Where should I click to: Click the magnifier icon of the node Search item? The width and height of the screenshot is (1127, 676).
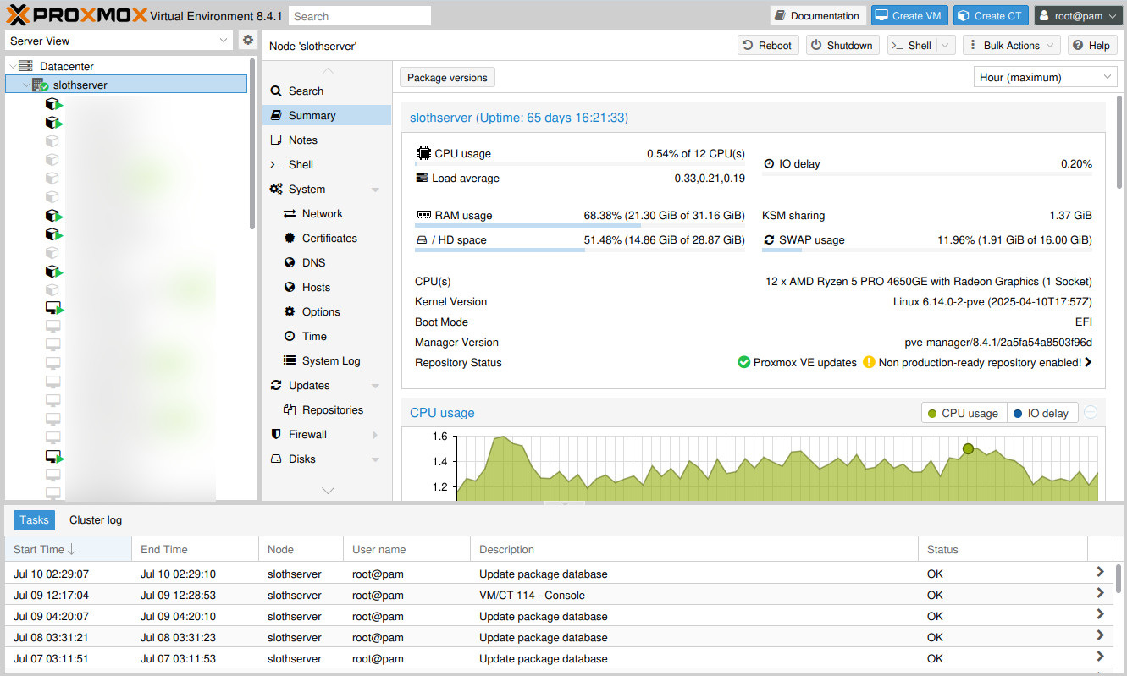[276, 91]
